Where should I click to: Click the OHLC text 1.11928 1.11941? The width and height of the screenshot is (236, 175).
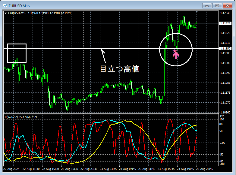pos(38,13)
